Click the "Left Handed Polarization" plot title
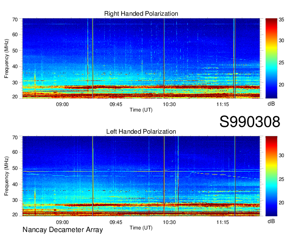This screenshot has width=289, height=235. click(x=141, y=132)
